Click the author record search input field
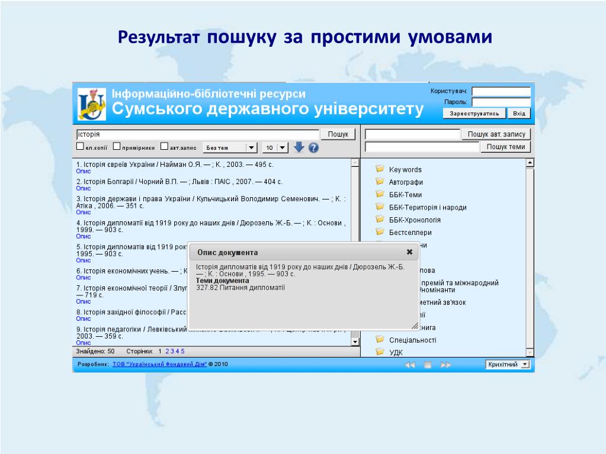606x454 pixels. [x=412, y=134]
